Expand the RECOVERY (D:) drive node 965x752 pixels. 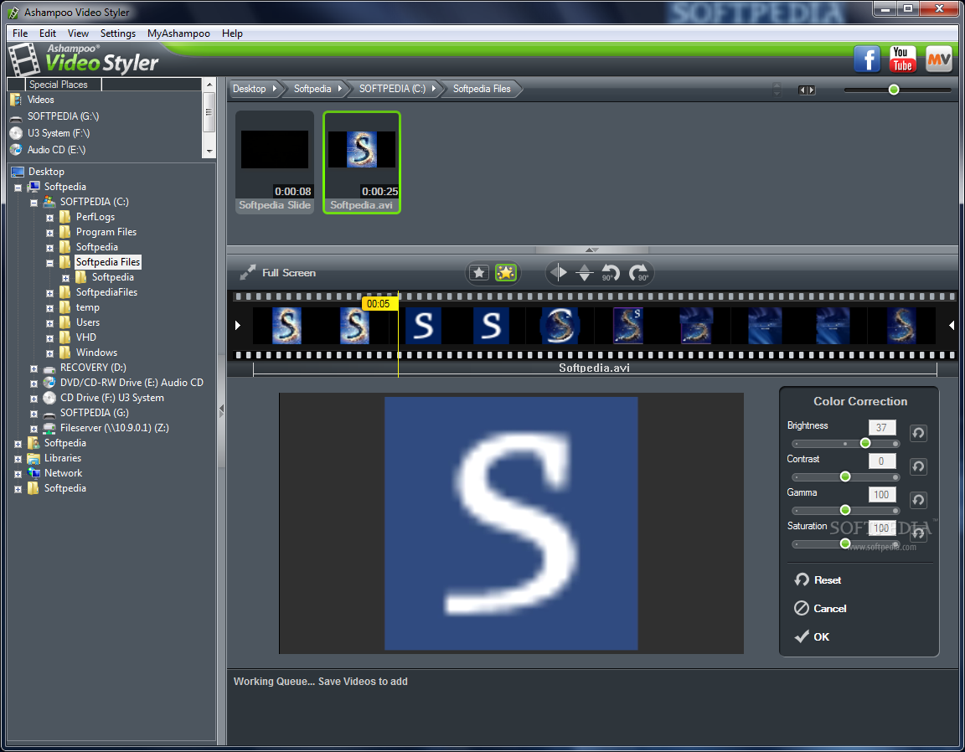[x=34, y=368]
